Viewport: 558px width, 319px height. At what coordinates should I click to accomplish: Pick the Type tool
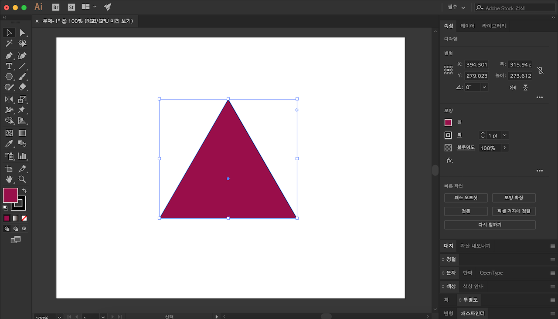(9, 66)
